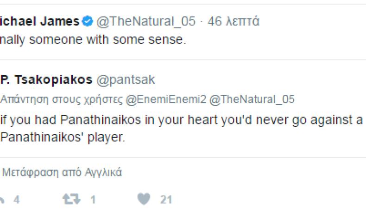Image resolution: width=366 pixels, height=209 pixels.
Task: Click the retweet count number 1
Action: tap(93, 200)
